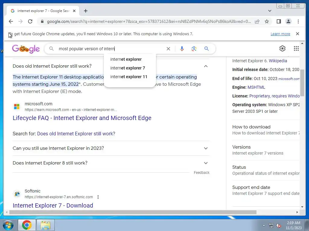Open Proprietary license link
Screen dimensions: 309x231
(x=274, y=96)
